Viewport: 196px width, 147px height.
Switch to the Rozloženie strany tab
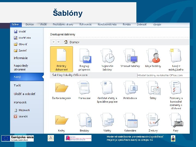[x=63, y=24]
